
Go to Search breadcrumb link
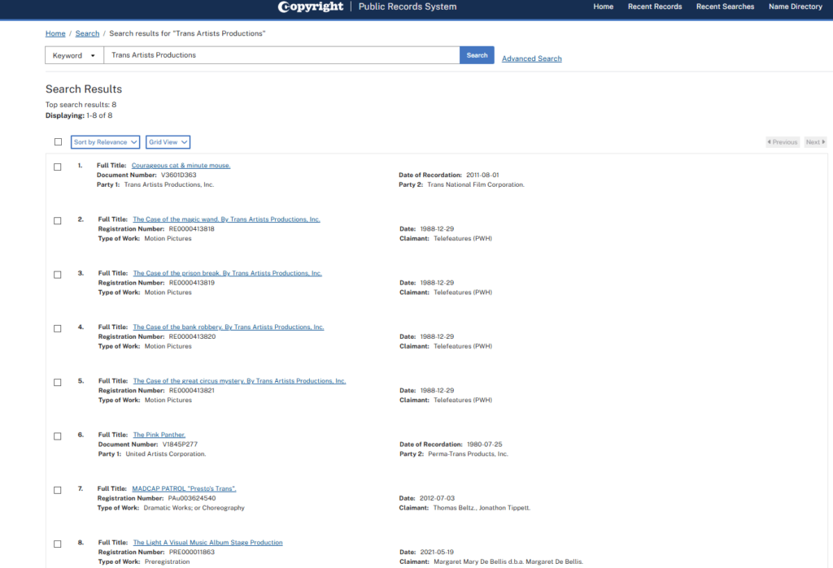87,33
